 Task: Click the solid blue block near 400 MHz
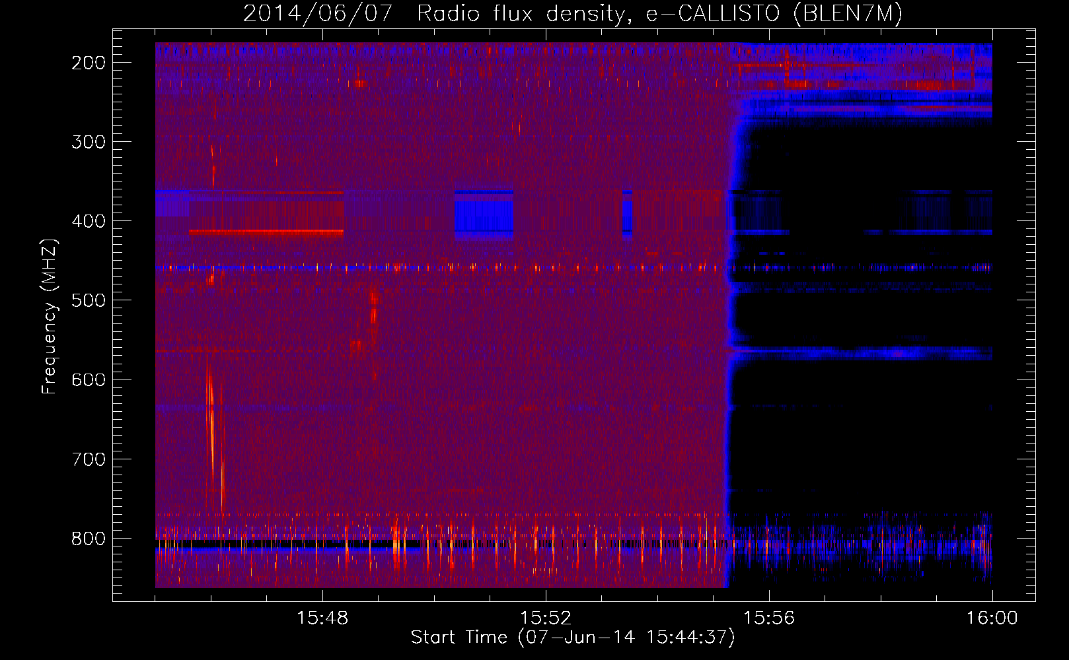[x=484, y=214]
